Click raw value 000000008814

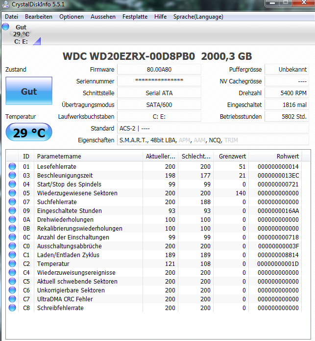278,255
